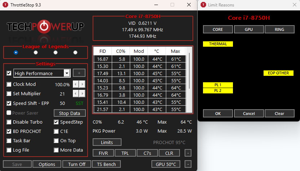This screenshot has height=171, width=300.
Task: Click the Max column header in table
Action: coord(176,51)
